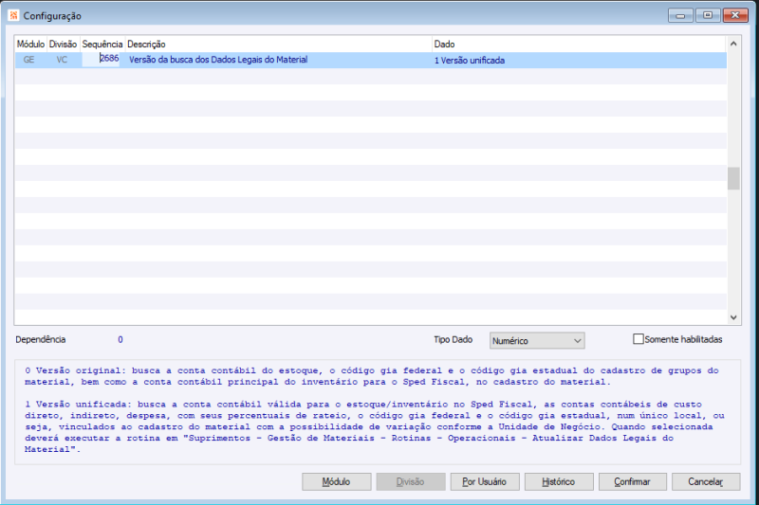Click the vertical scrollbar thumb
The height and width of the screenshot is (505, 759).
coord(733,178)
